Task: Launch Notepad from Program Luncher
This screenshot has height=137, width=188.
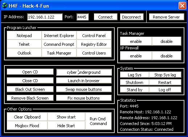Action: click(x=24, y=35)
